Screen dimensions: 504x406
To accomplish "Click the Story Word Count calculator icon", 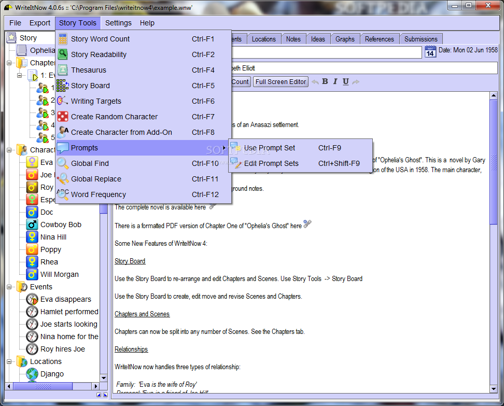I will (63, 39).
